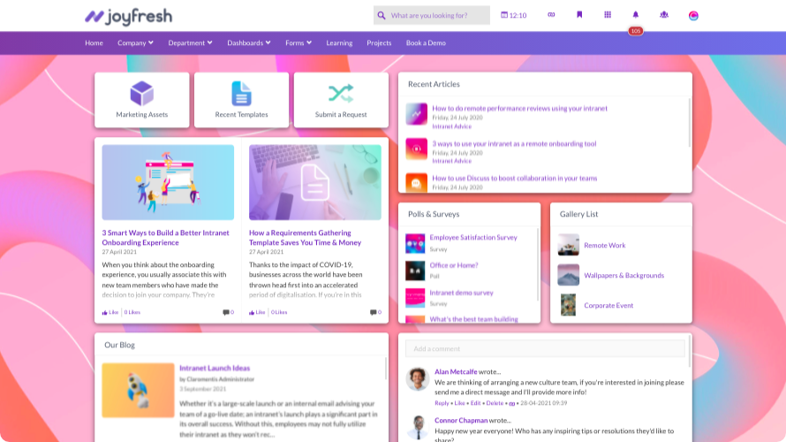
Task: Open 'Office or Home?' poll link
Action: click(454, 265)
